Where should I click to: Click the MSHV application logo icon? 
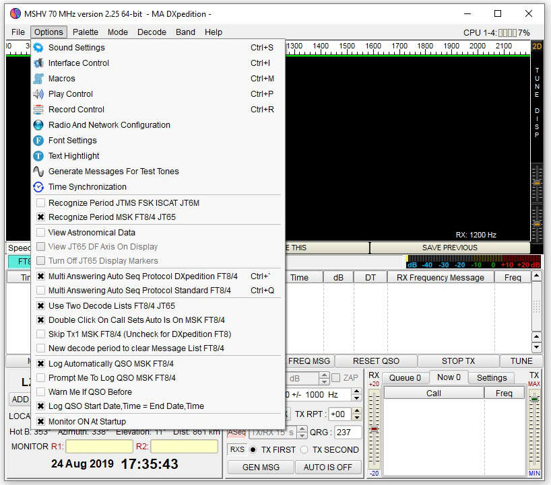pyautogui.click(x=15, y=13)
